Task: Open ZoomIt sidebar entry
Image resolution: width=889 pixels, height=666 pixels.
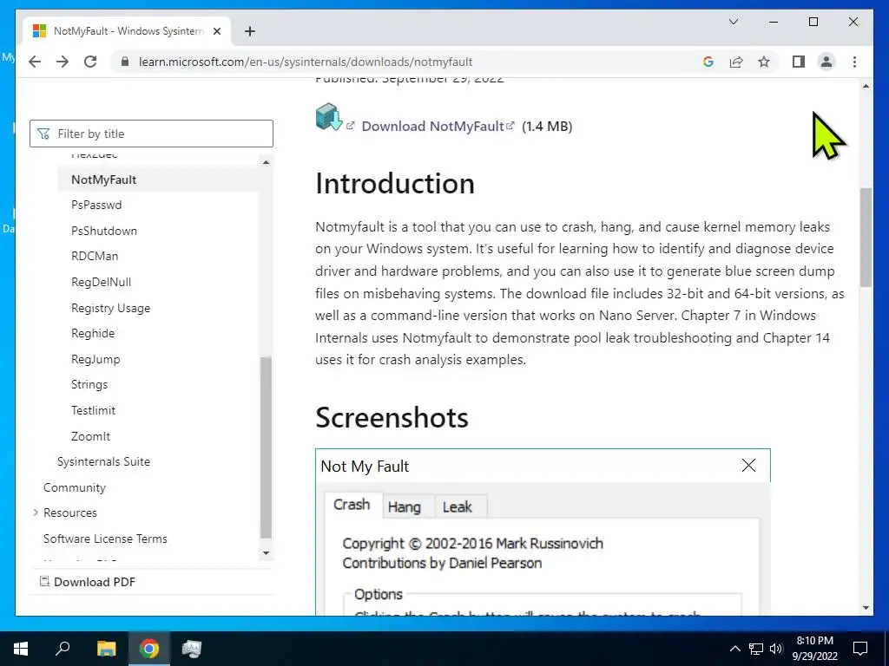Action: [x=90, y=436]
